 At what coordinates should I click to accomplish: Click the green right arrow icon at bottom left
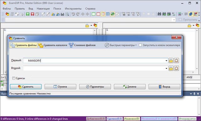tap(2, 82)
